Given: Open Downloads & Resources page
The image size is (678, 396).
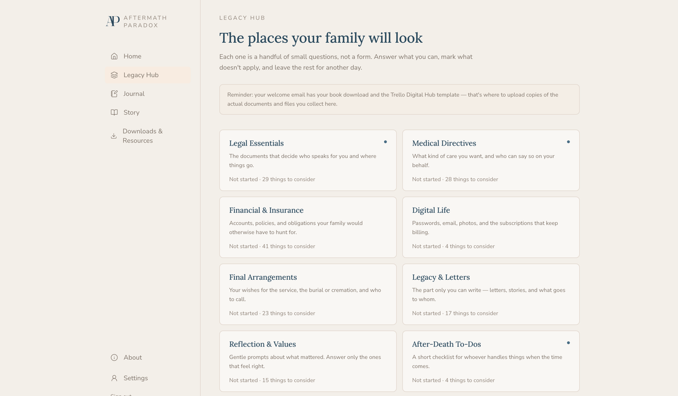Looking at the screenshot, I should pos(147,136).
